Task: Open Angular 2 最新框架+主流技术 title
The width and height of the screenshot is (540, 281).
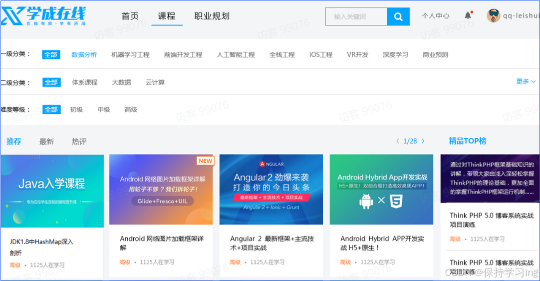Action: click(271, 243)
